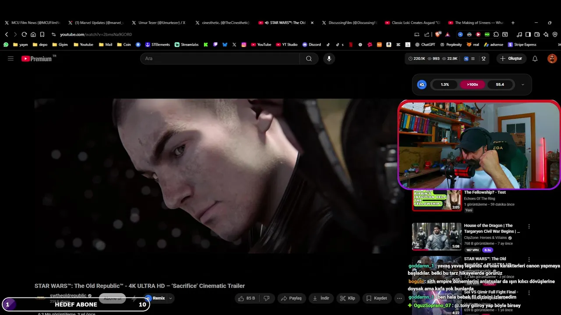
Task: Switch to the DiscussingFilm tab
Action: (x=349, y=22)
